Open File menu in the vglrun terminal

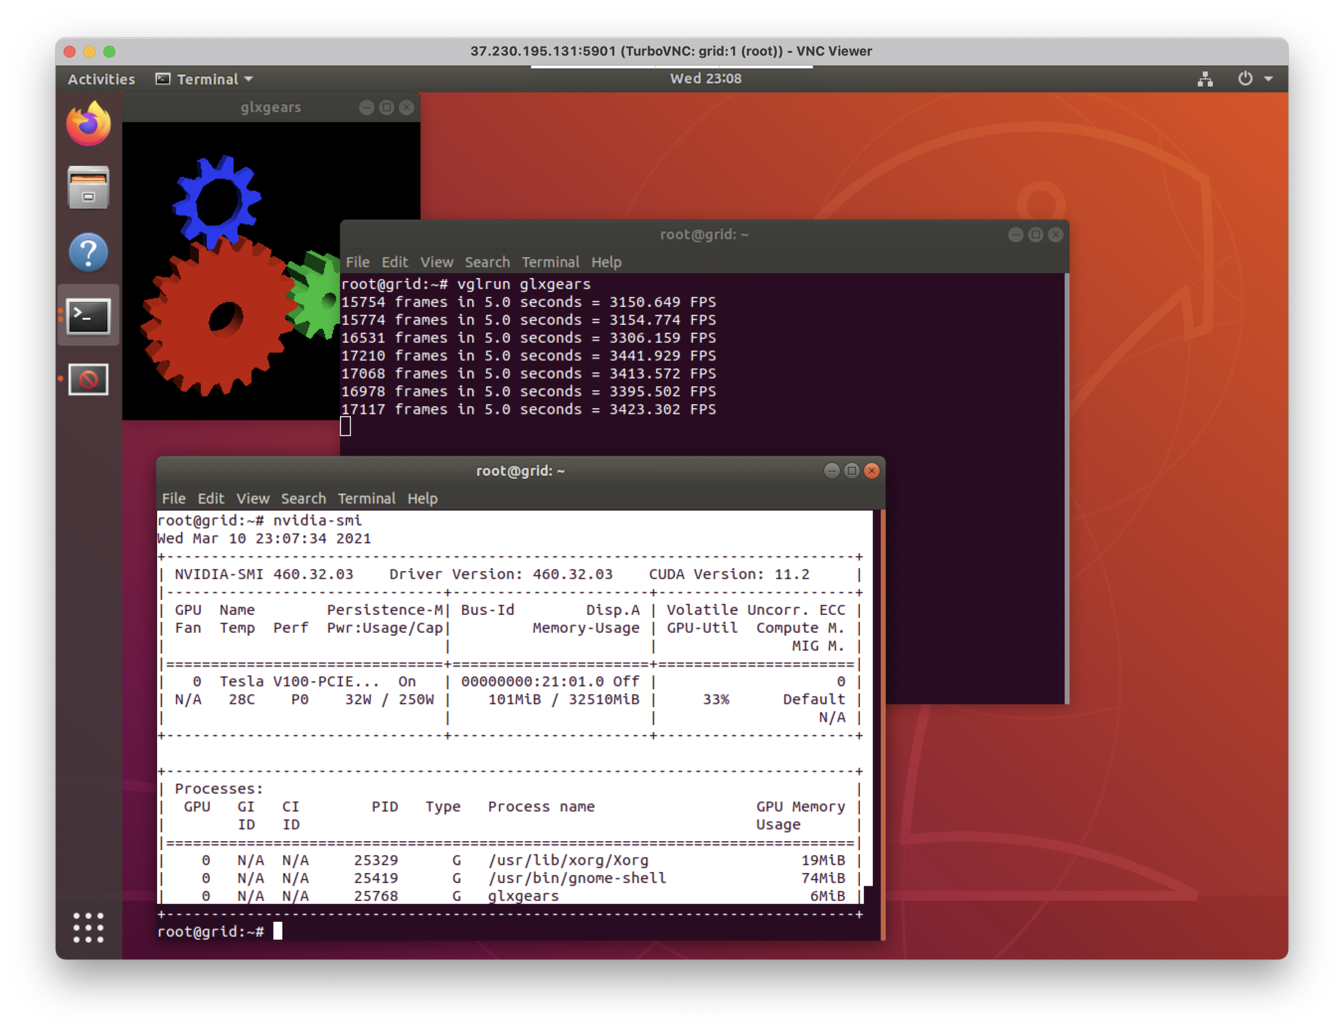[x=357, y=262]
